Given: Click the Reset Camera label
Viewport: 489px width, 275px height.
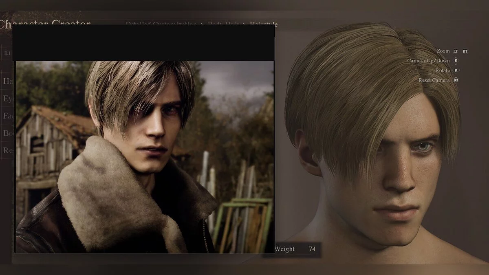Looking at the screenshot, I should click(x=434, y=80).
